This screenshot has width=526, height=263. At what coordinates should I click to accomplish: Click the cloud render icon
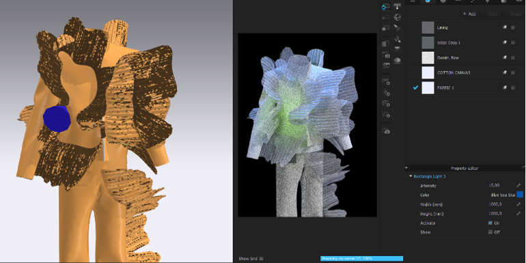click(386, 131)
